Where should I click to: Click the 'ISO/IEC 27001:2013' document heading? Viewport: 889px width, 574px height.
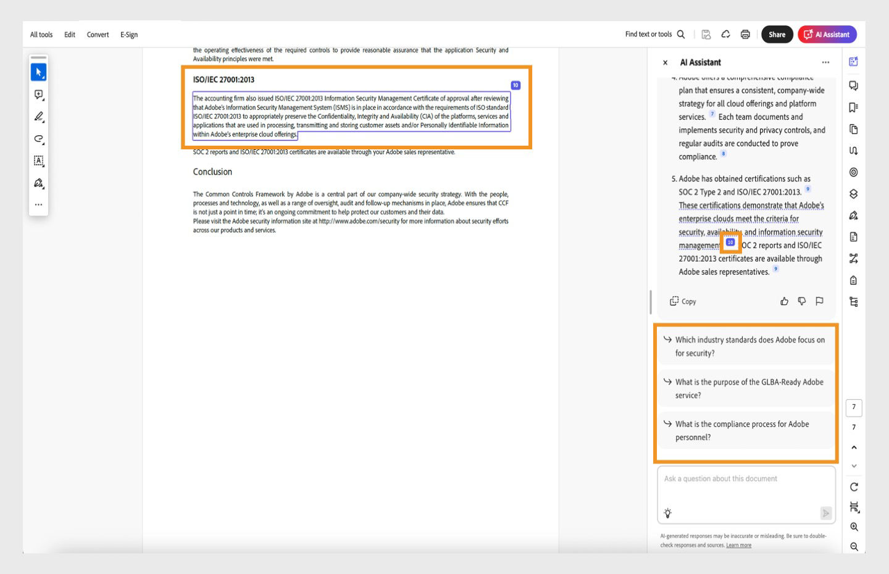223,80
